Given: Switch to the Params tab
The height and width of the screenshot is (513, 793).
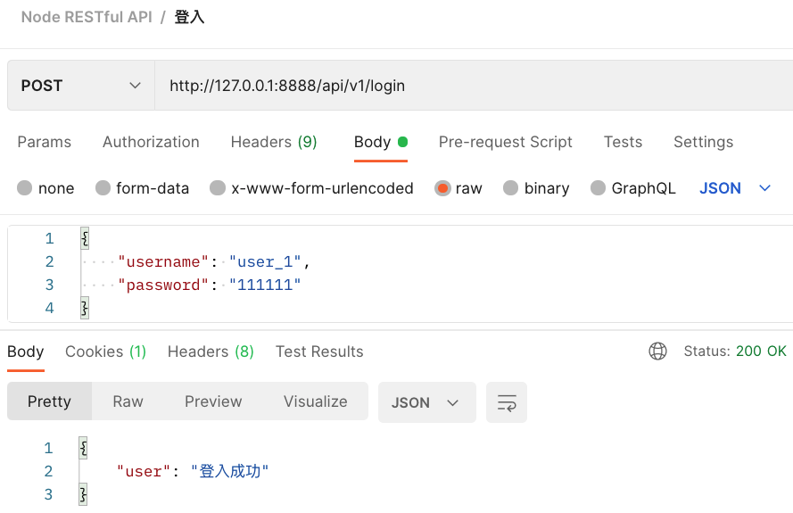Looking at the screenshot, I should click(45, 142).
